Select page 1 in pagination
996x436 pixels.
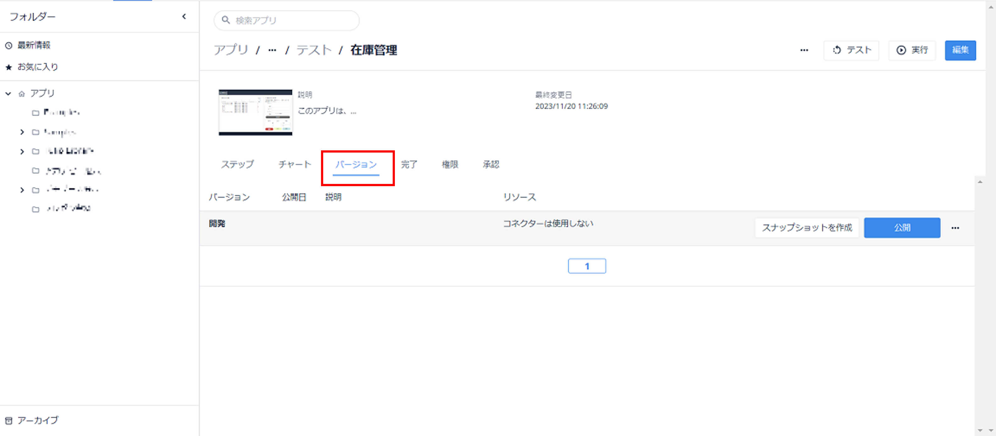click(587, 266)
